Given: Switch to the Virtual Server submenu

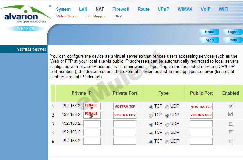Looking at the screenshot, I should 67,16.
